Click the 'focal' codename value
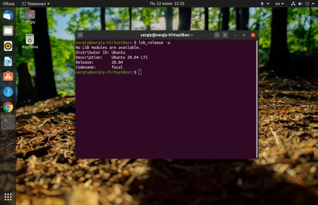 pos(117,67)
